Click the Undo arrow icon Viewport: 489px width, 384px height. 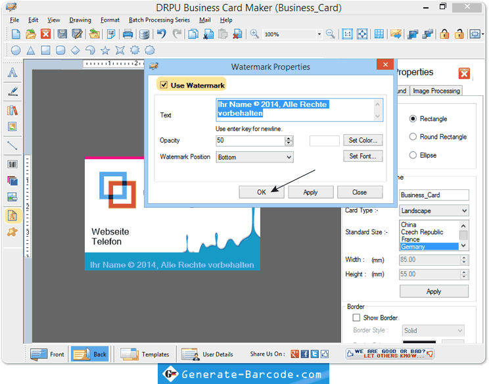161,34
